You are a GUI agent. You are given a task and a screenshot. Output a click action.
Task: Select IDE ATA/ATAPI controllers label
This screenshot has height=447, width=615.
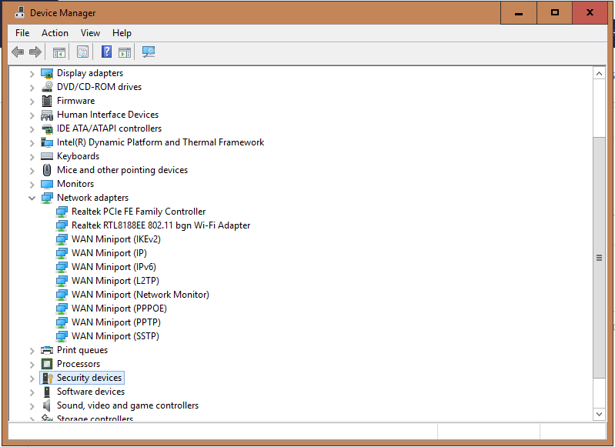click(109, 128)
